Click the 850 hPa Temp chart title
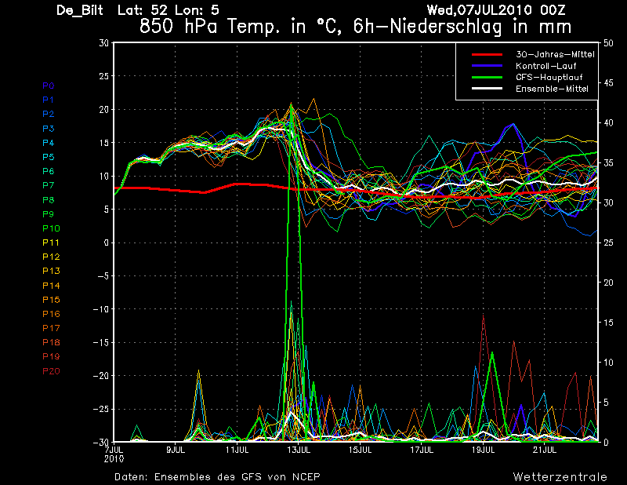This screenshot has height=485, width=627. coord(356,27)
